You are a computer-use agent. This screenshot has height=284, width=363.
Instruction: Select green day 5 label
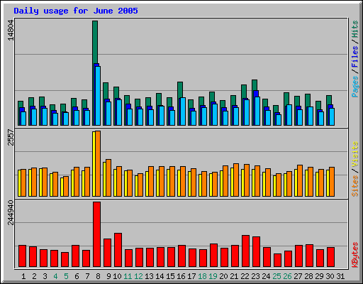tap(66, 276)
